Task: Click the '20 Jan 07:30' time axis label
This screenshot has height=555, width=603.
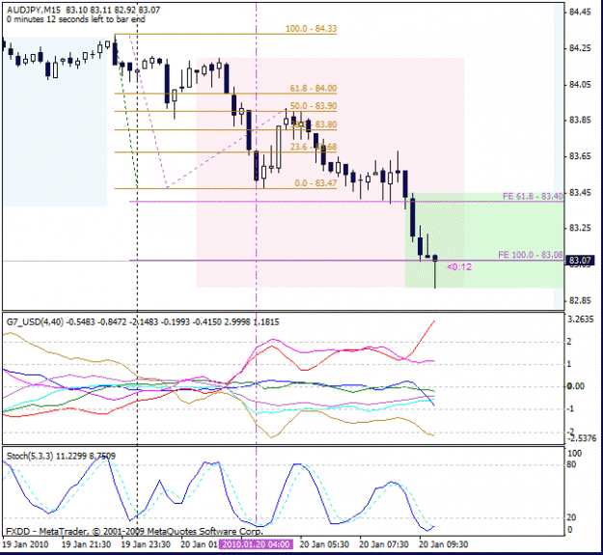Action: 384,544
